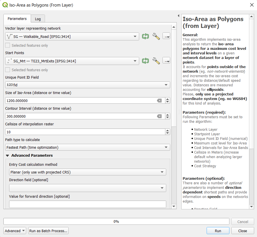Click the Run button
Screen dimensions: 257x237
point(218,231)
